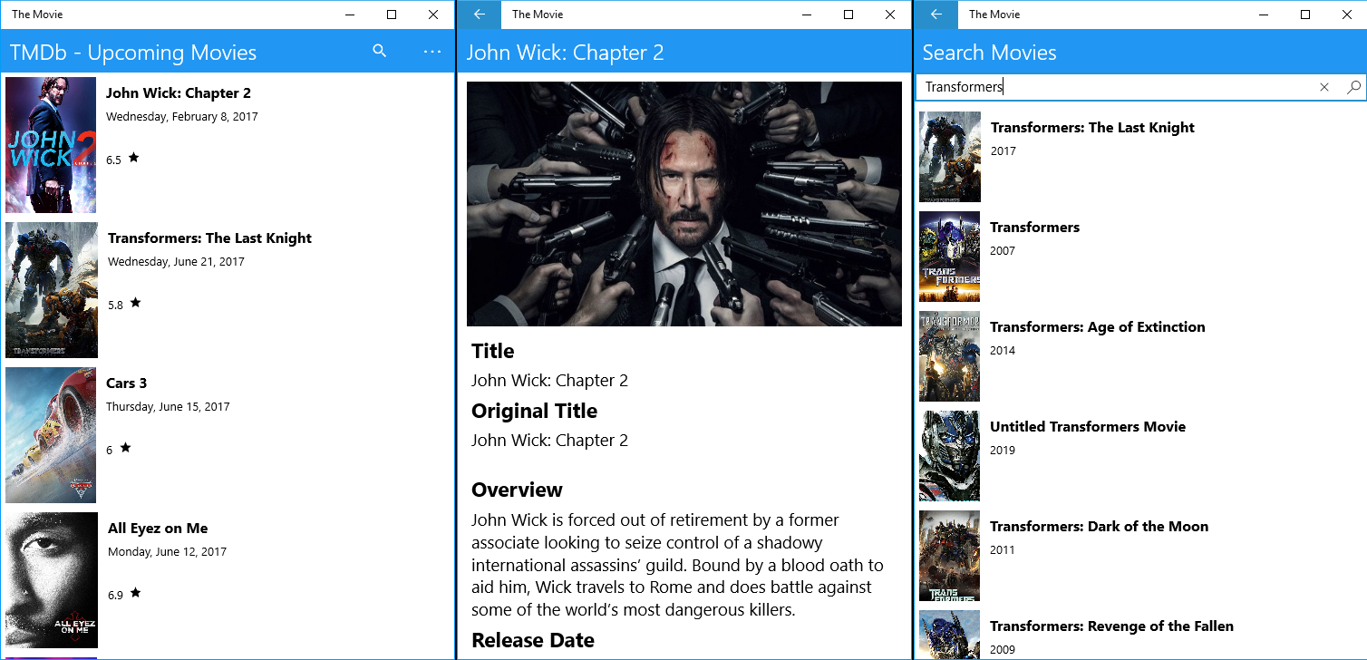
Task: Click the 'Release Date' heading
Action: pyautogui.click(x=533, y=641)
